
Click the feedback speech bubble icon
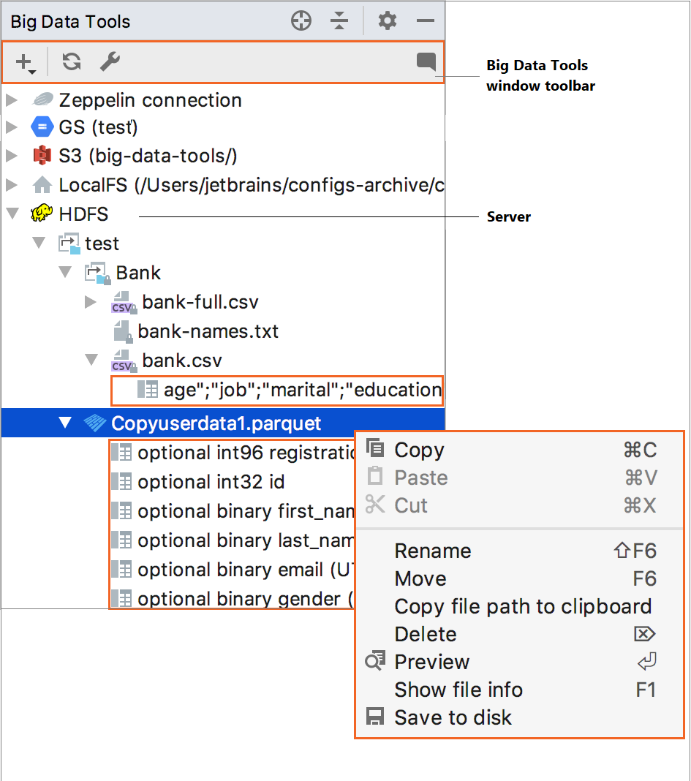click(426, 62)
